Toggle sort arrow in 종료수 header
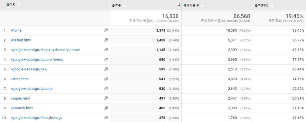 pos(179,5)
